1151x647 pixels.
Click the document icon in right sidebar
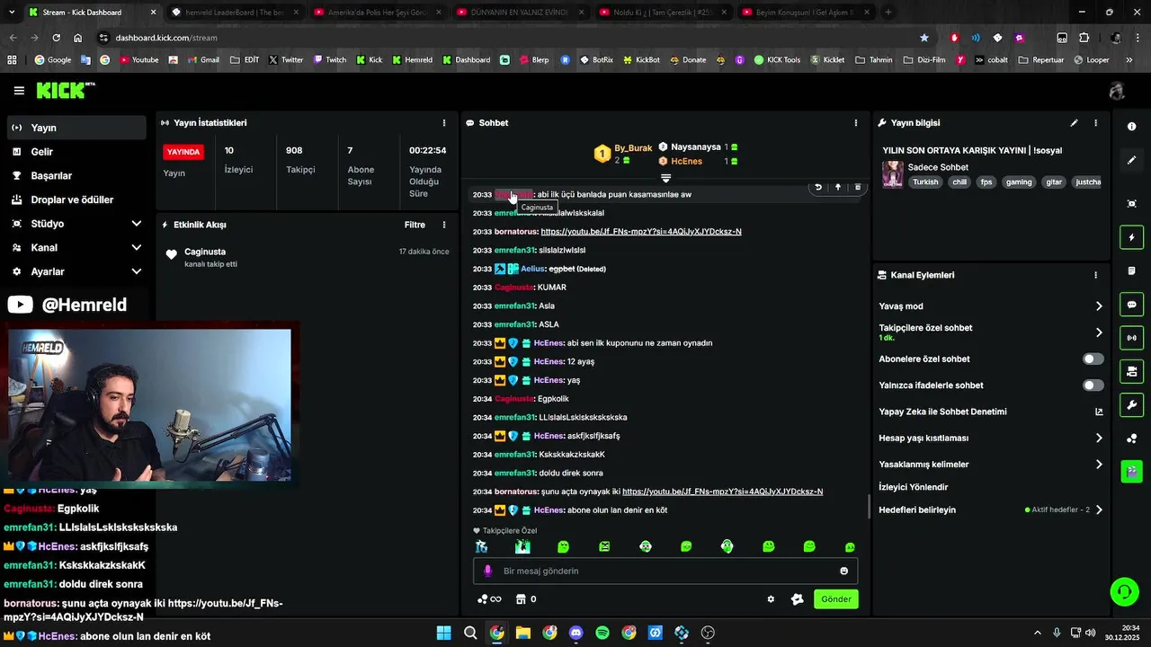[1132, 270]
